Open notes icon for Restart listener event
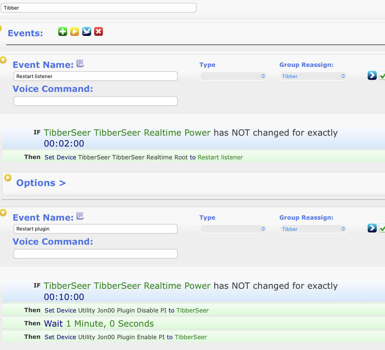 tap(80, 64)
